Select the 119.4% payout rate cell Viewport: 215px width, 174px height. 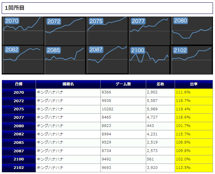tap(194, 109)
